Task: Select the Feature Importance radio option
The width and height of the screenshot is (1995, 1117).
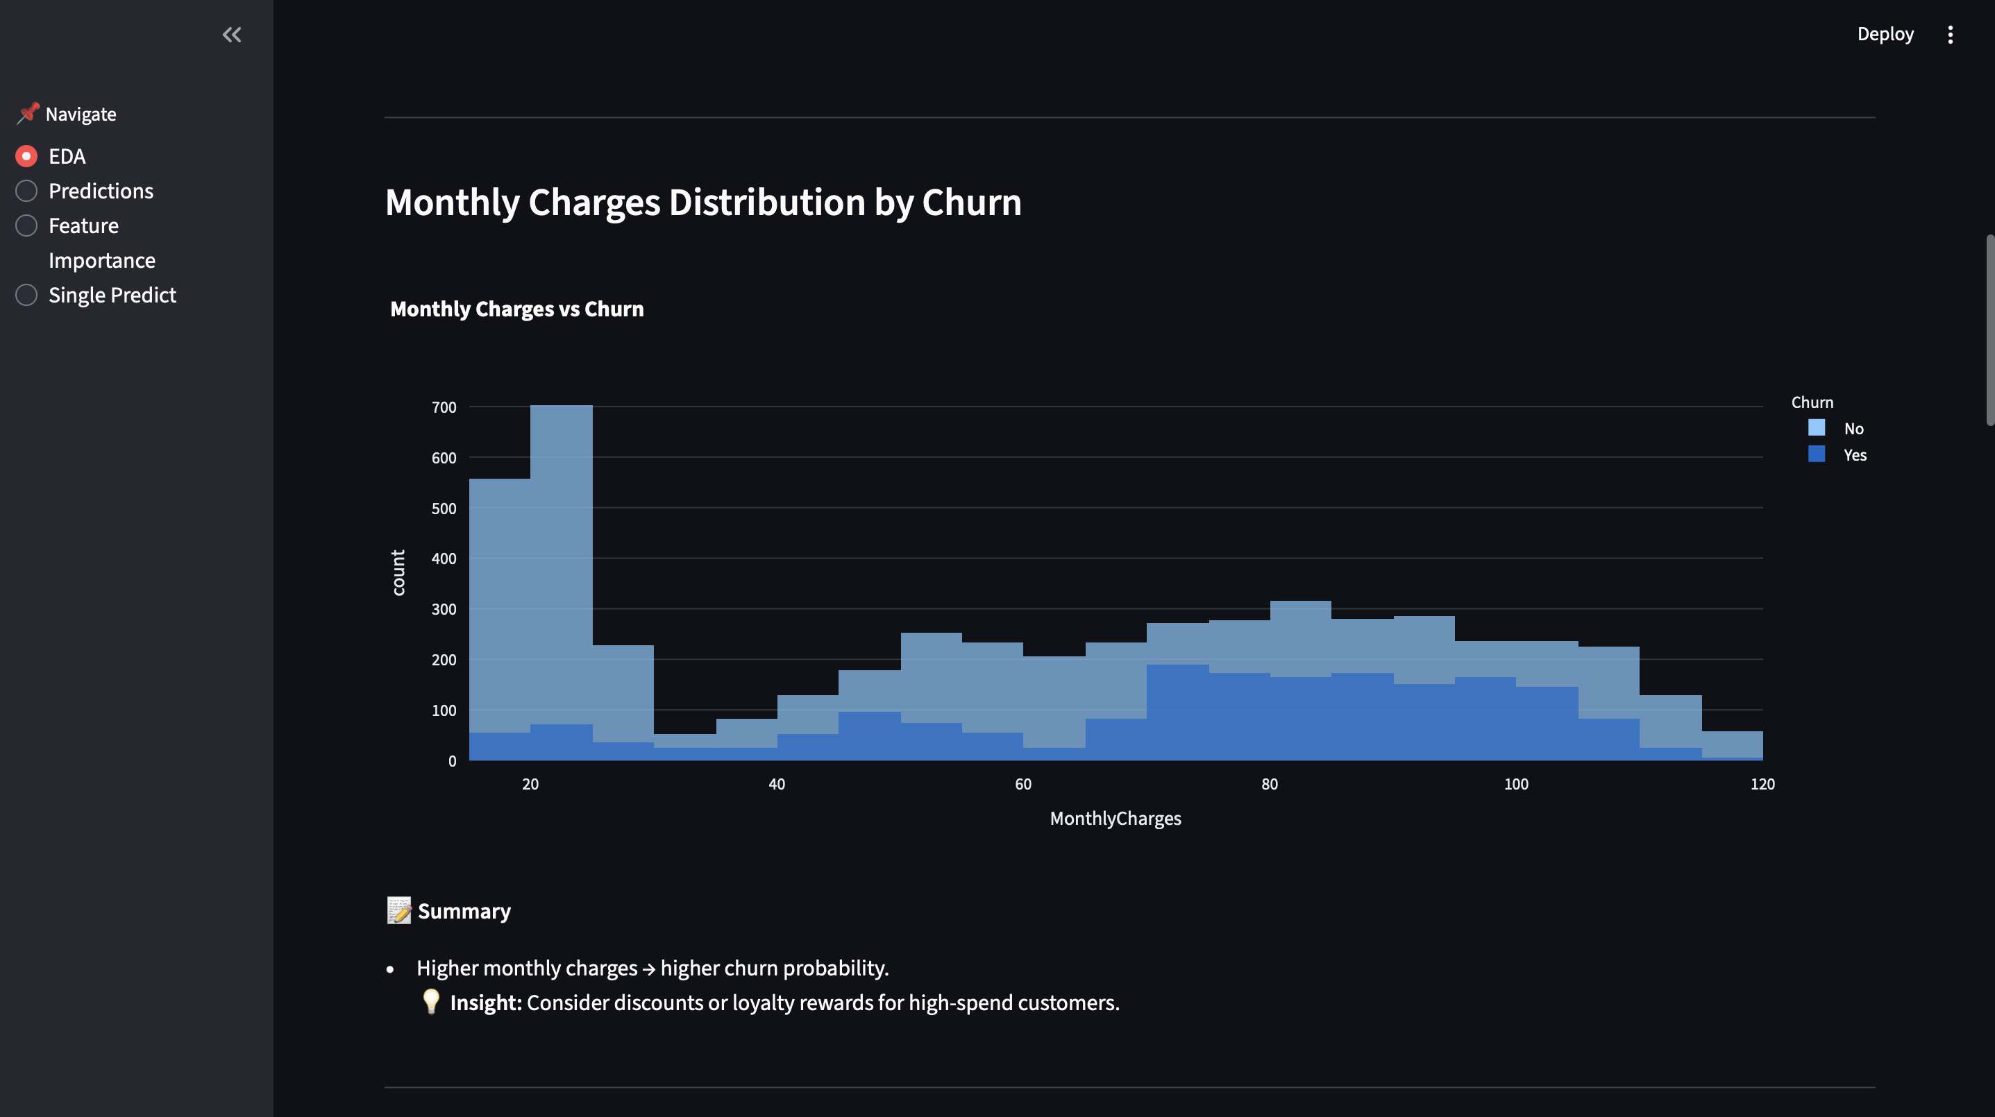Action: point(85,243)
